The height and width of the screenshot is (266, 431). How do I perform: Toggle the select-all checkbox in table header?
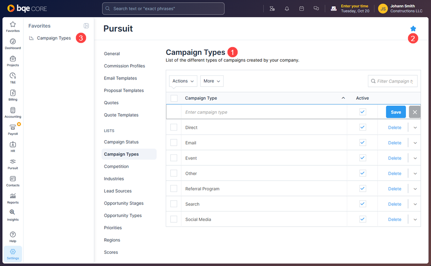pos(174,98)
